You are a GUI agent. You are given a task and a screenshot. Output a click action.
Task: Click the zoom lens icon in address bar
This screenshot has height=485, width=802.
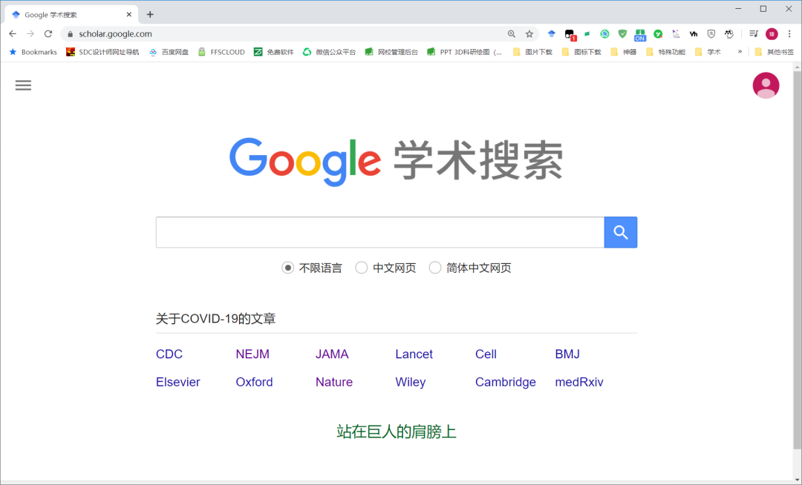pyautogui.click(x=512, y=33)
